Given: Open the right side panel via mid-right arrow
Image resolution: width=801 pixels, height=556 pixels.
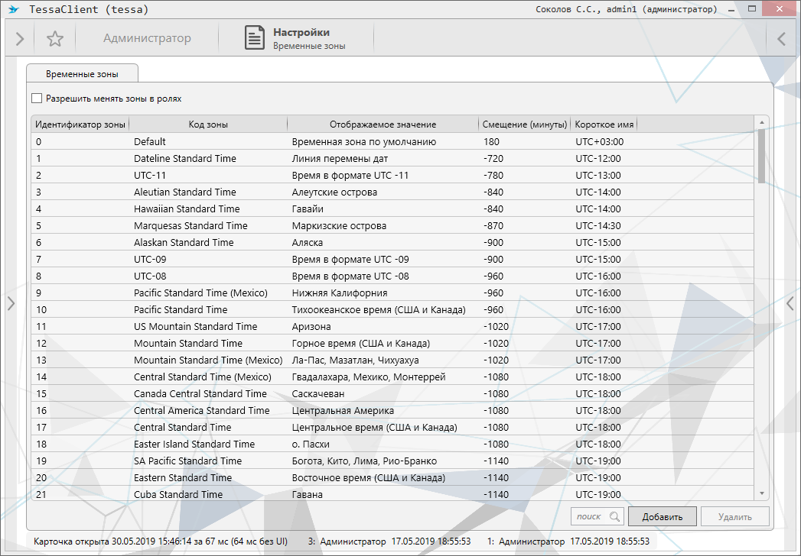Looking at the screenshot, I should click(x=790, y=303).
